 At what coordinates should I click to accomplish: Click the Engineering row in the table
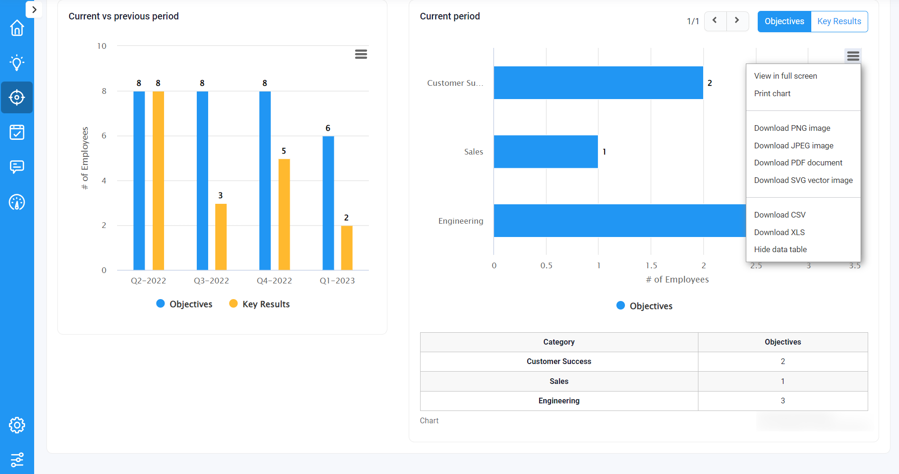point(559,401)
